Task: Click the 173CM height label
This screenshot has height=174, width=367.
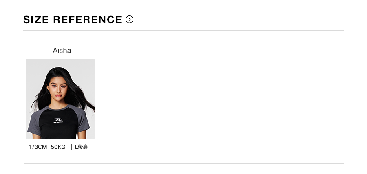Action: click(x=38, y=147)
